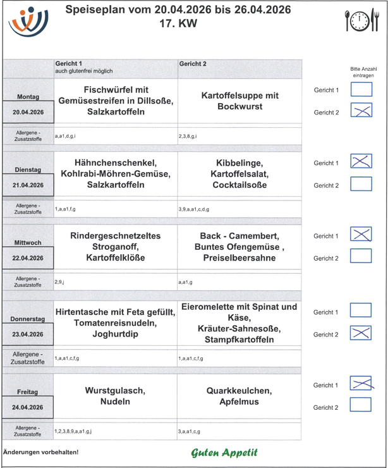Click the green Guten Appetit text
The width and height of the screenshot is (388, 468).
pyautogui.click(x=224, y=453)
